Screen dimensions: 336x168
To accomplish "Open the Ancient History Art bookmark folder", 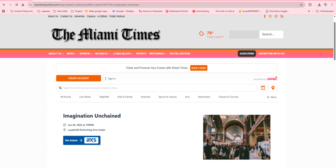I will (22, 11).
